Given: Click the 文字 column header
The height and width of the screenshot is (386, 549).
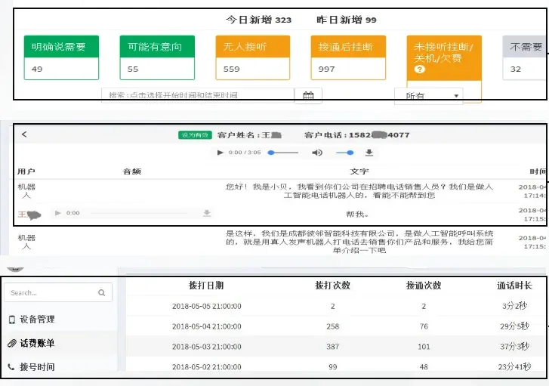Looking at the screenshot, I should click(x=359, y=171).
